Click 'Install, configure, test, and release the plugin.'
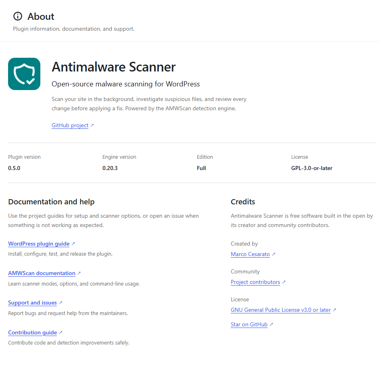 pyautogui.click(x=60, y=254)
